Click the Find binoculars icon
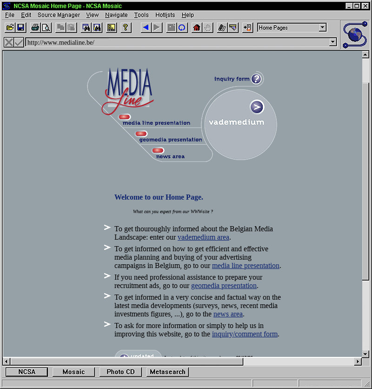Viewport: 372px width, 389px height. point(86,28)
